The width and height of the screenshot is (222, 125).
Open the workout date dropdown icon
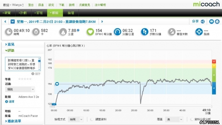(x=12, y=21)
